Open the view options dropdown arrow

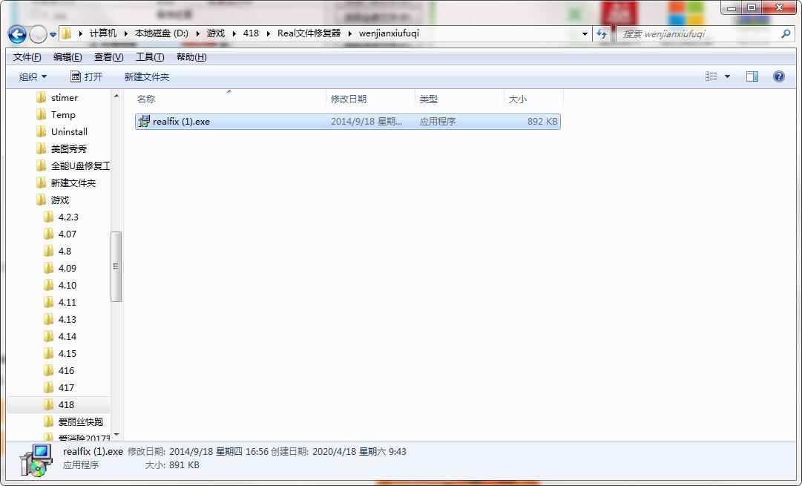point(727,76)
